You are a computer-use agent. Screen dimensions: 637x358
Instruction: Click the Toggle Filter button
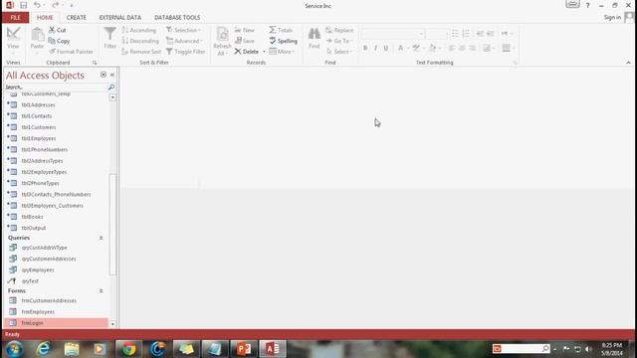pos(186,52)
